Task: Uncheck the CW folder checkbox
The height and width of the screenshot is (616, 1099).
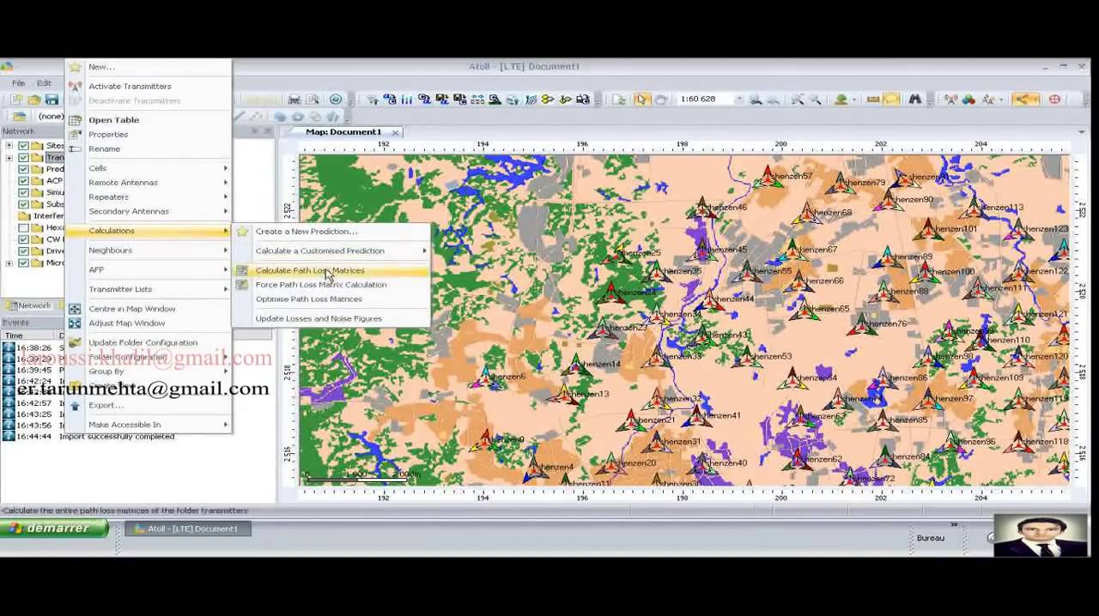Action: (x=23, y=240)
